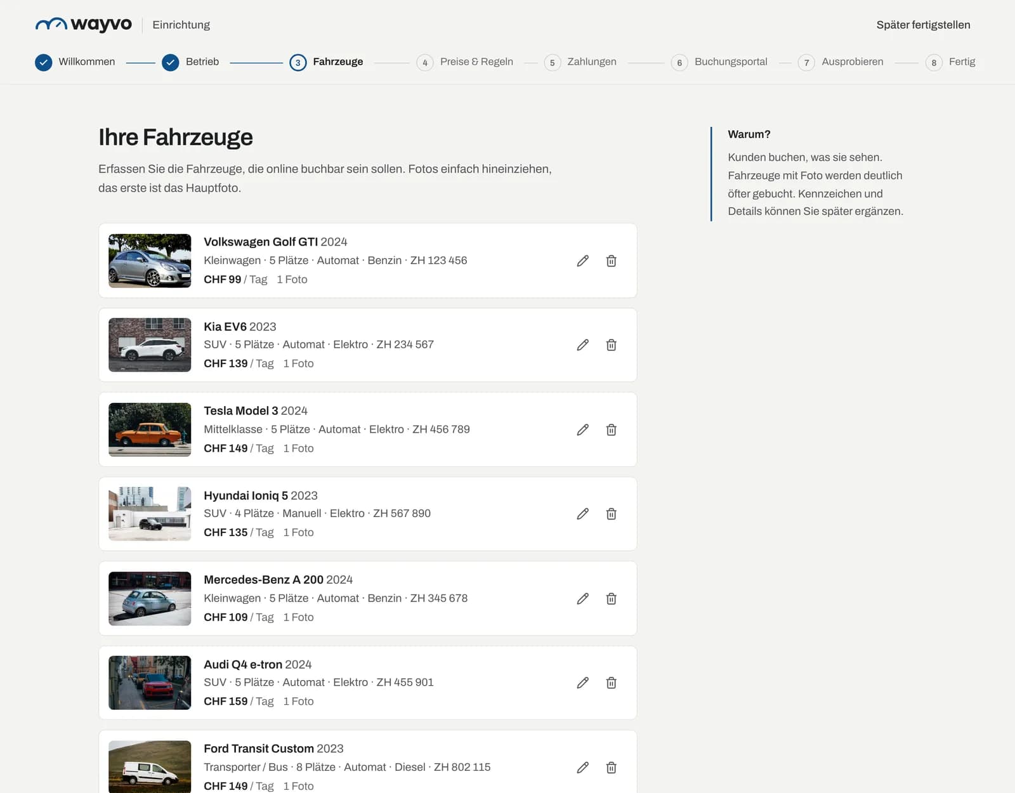This screenshot has width=1015, height=793.
Task: Open the Zahlungen step
Action: point(580,62)
